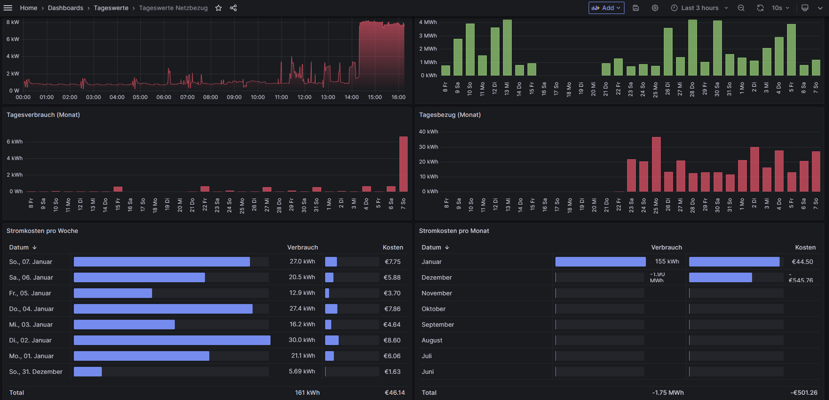Select the Sa., 06. Januar row
Viewport: 829px width, 400px height.
coord(207,277)
